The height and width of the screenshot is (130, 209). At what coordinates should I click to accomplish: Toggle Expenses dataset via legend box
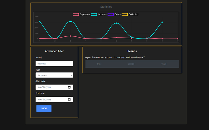(76, 14)
